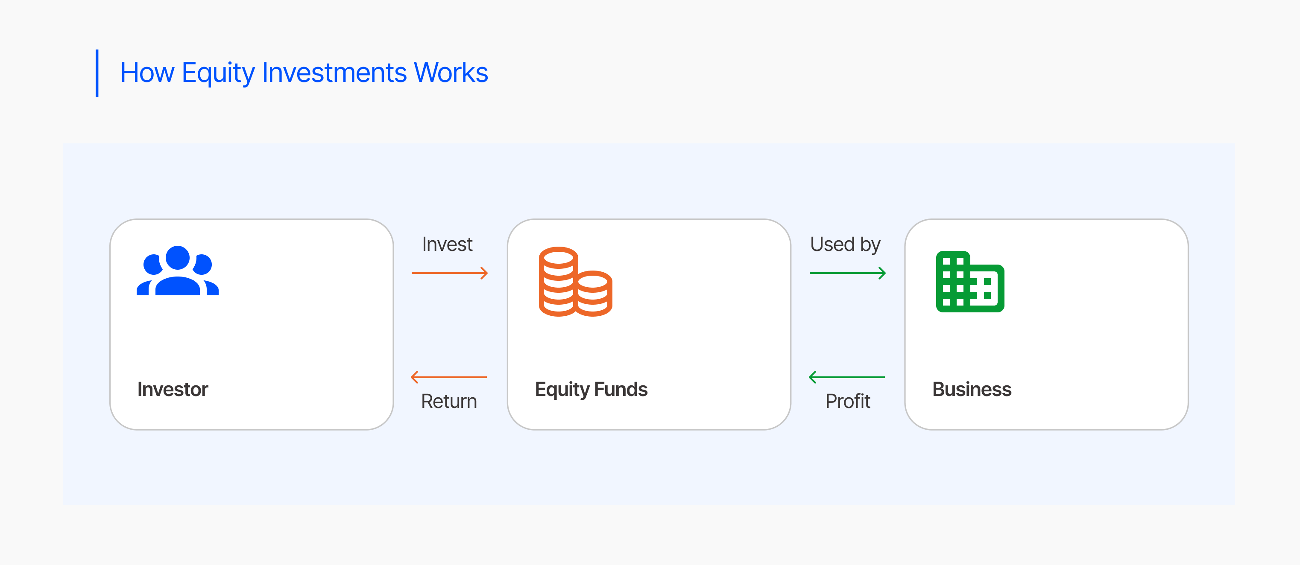Screen dimensions: 1300x565
Task: Click the blue vertical bar beside title
Action: point(97,73)
